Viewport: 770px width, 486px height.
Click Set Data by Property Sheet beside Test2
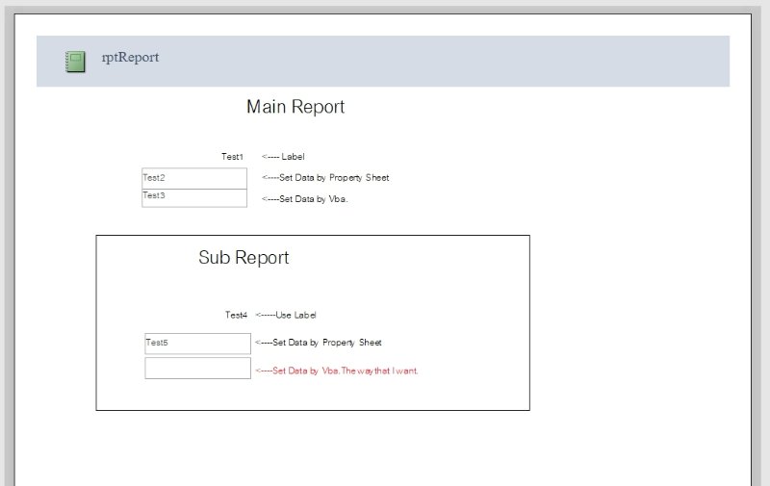(325, 178)
